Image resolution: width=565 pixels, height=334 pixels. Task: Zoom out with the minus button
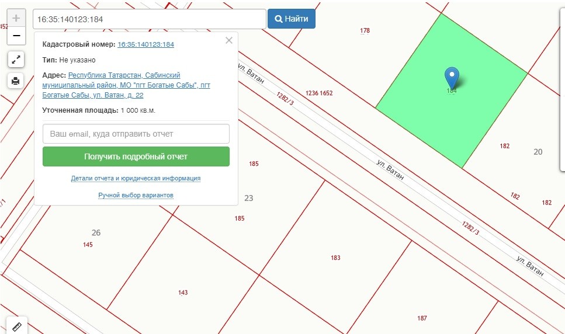16,36
